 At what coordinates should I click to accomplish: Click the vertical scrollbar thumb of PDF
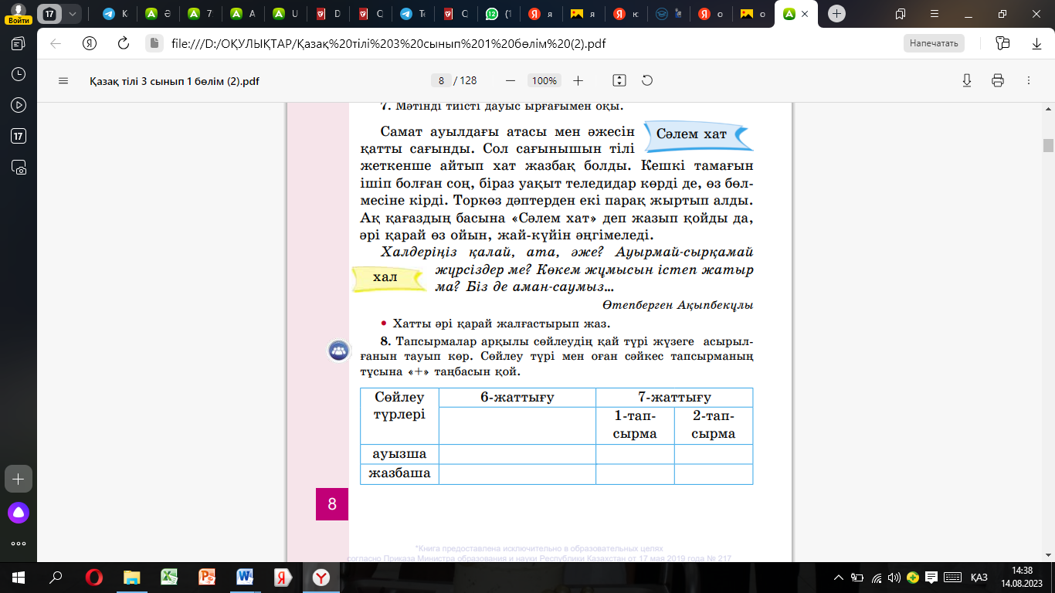pos(1048,145)
